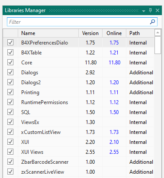Image resolution: width=164 pixels, height=178 pixels.
Task: Uncheck the xCustomListView library checkbox
Action: point(10,132)
